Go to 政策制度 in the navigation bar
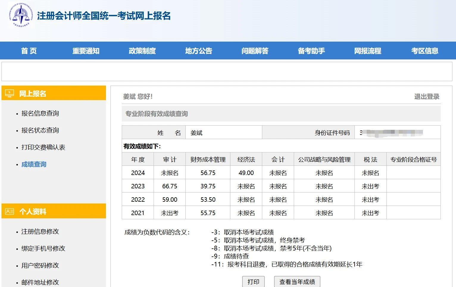This screenshot has height=287, width=456. pyautogui.click(x=142, y=51)
